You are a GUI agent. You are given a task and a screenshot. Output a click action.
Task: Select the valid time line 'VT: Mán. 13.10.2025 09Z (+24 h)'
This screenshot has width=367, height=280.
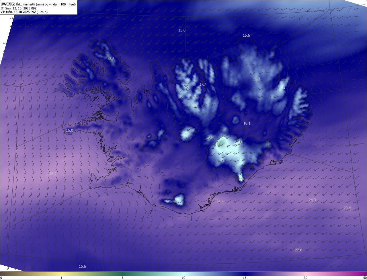click(24, 12)
